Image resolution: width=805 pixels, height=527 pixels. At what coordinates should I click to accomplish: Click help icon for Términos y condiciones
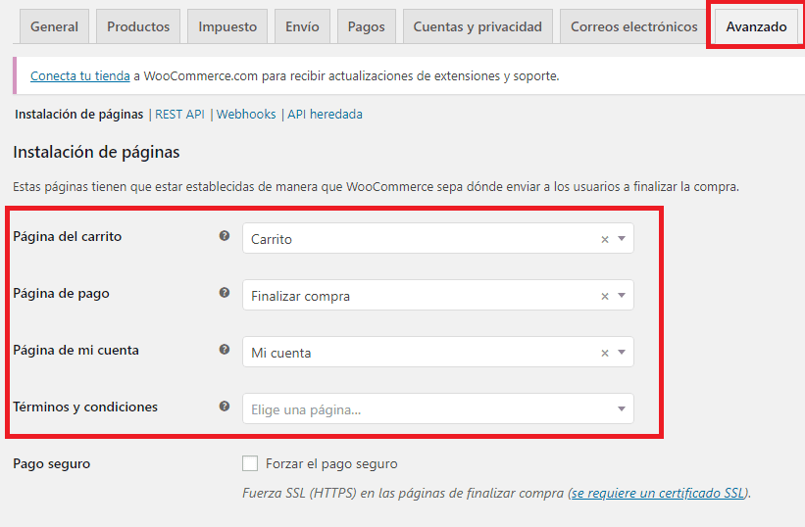[225, 407]
